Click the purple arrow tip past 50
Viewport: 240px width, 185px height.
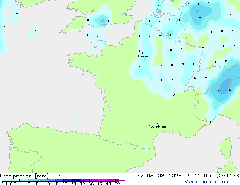point(120,180)
